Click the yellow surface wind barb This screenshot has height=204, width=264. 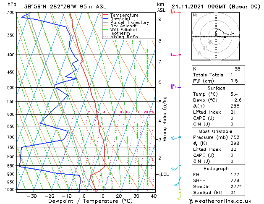click(x=180, y=195)
